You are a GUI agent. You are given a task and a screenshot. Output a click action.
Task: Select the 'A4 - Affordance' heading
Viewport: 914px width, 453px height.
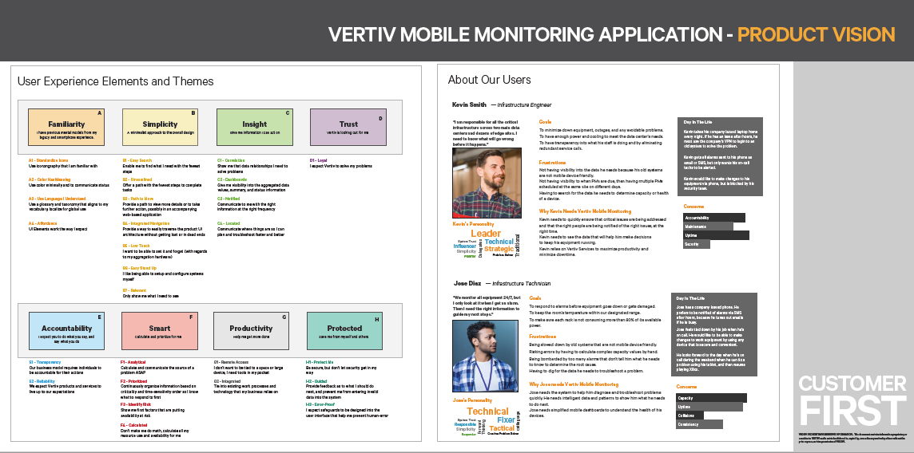coord(44,223)
